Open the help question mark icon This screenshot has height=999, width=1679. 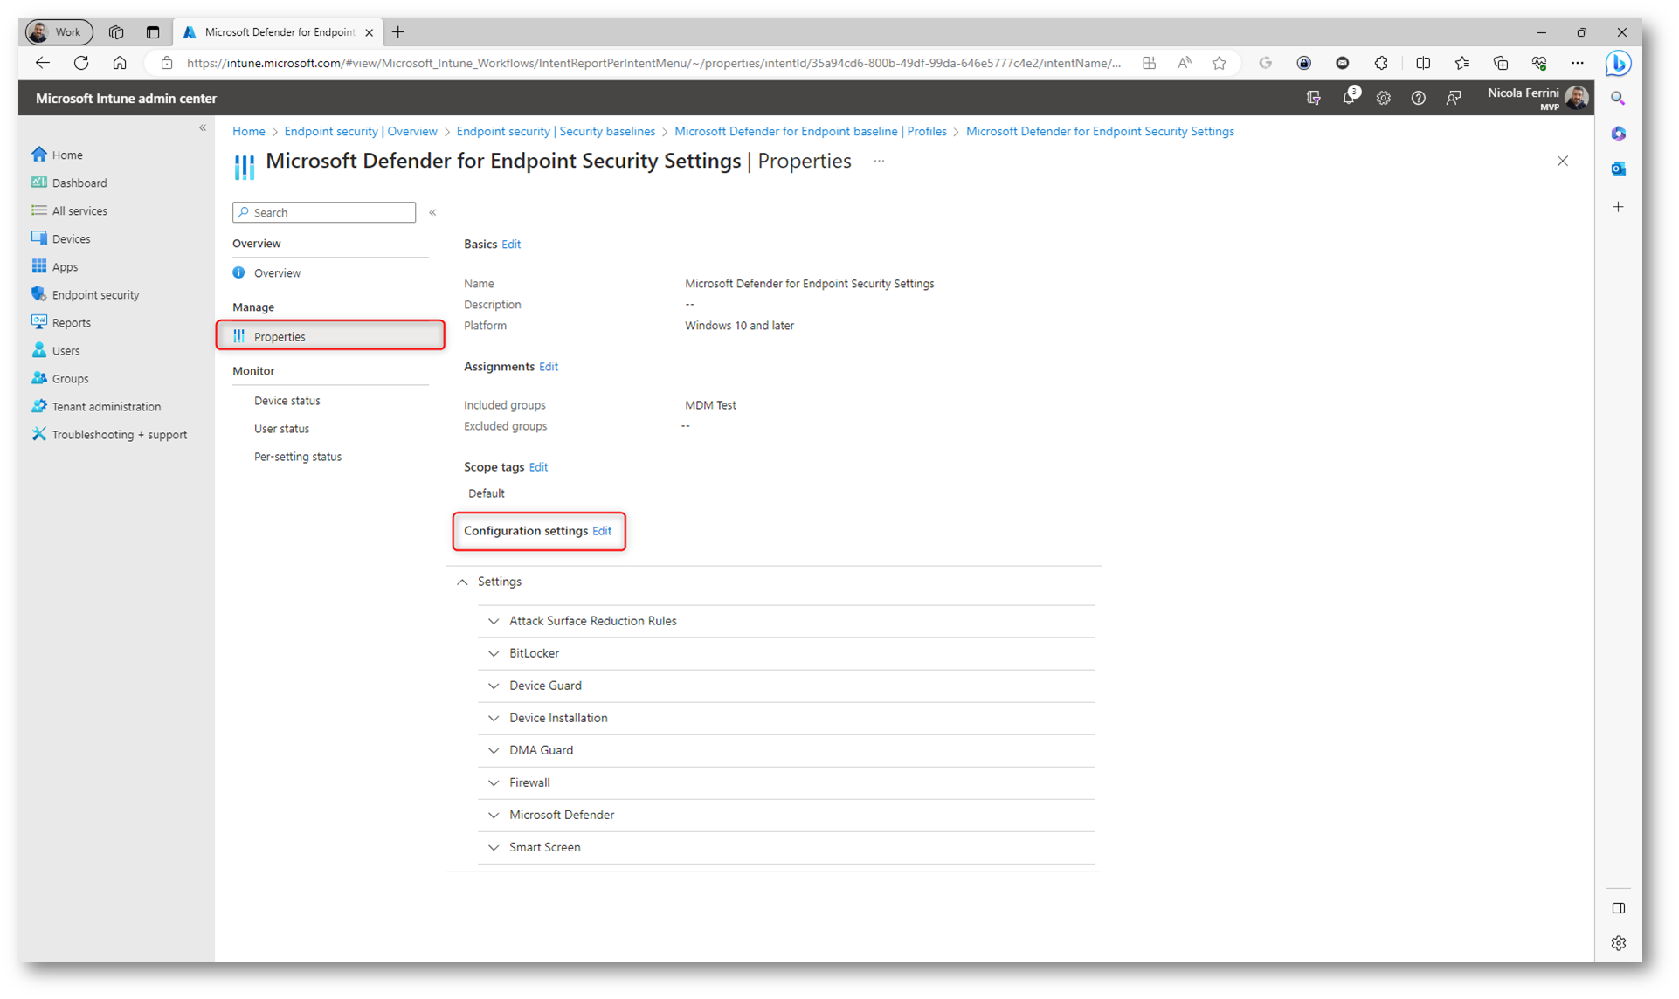1419,98
